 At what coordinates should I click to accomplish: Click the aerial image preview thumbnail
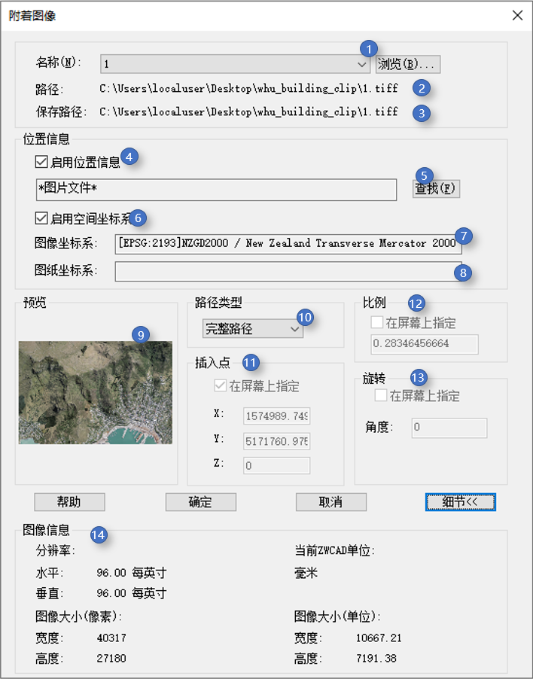[95, 392]
